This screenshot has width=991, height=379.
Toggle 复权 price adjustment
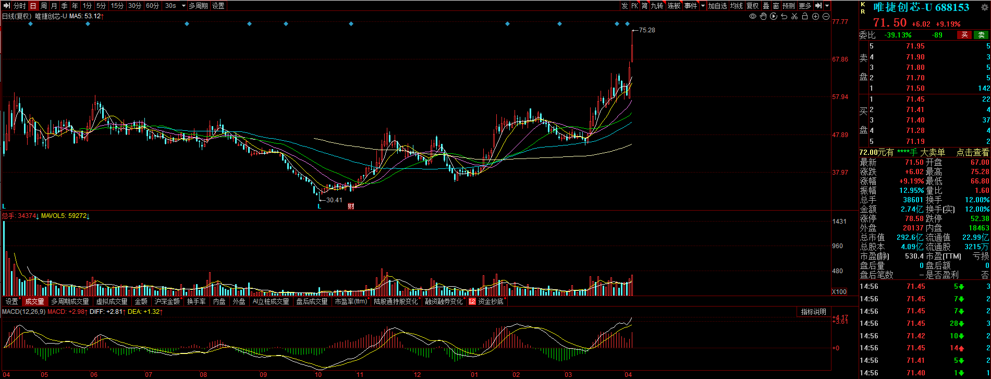click(752, 6)
